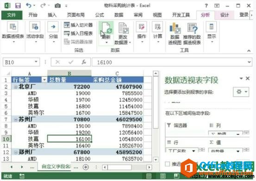Toggle the defer layout update (推迟) checkbox
Viewport: 256px width, 181px height.
168,164
